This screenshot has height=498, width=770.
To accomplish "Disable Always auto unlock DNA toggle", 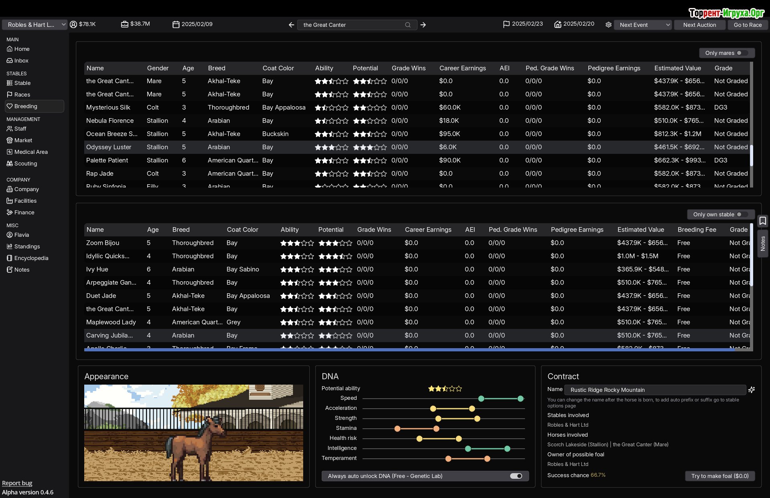I will (x=516, y=476).
